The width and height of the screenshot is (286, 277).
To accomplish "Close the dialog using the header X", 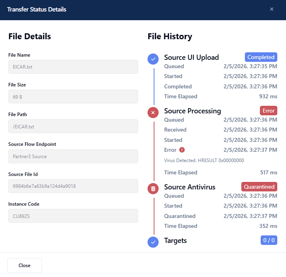I will (x=272, y=10).
